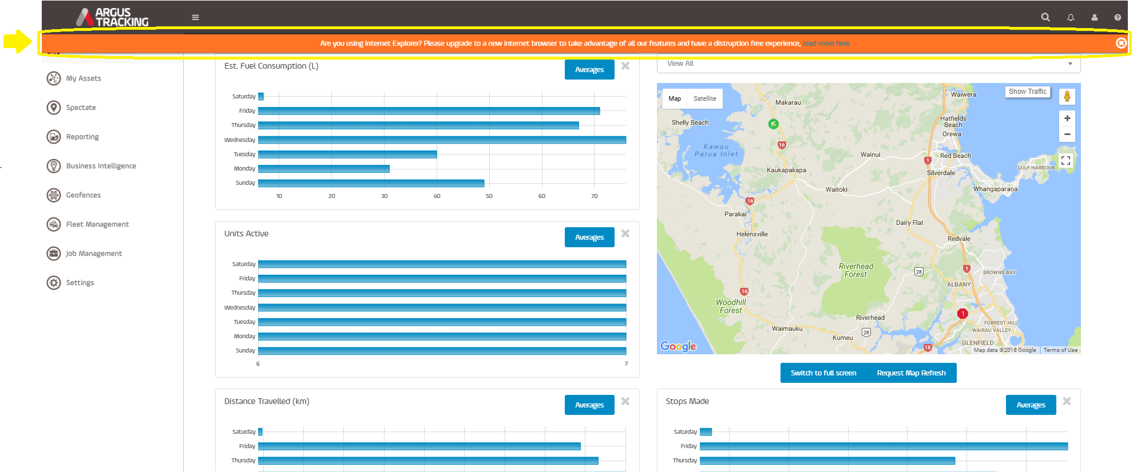Select the green asset marker near Makarau
The width and height of the screenshot is (1133, 475).
tap(773, 124)
